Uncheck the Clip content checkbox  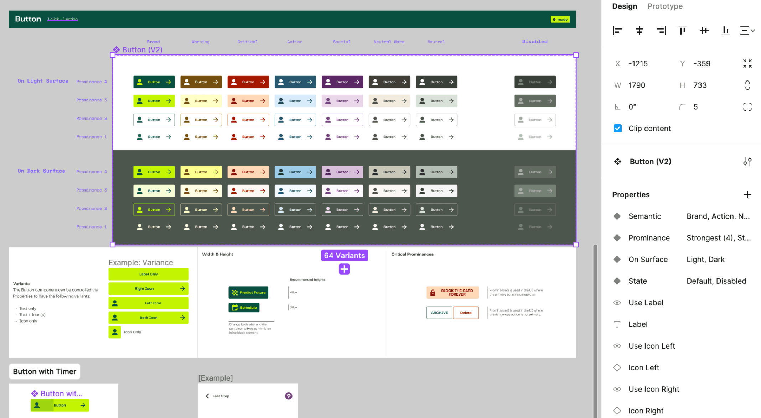618,129
